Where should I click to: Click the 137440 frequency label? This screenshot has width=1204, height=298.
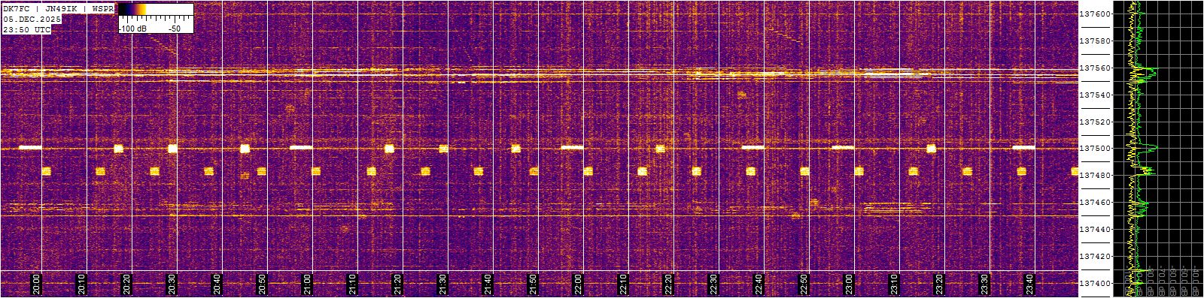click(x=1096, y=230)
